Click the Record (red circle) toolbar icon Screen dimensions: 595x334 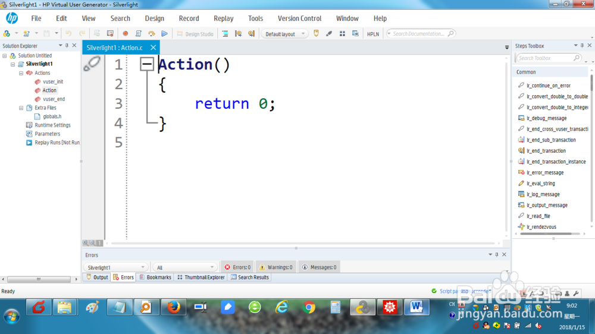click(125, 34)
